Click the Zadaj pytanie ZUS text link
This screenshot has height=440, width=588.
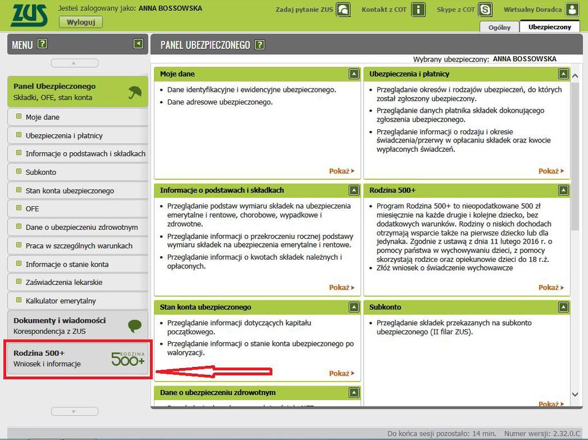pos(304,10)
